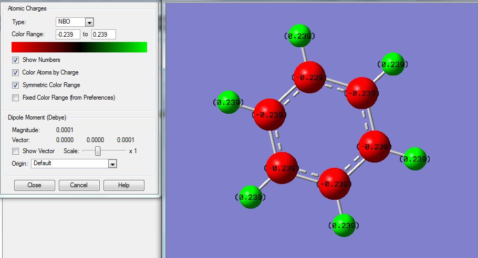Enable the Show Vector checkbox

[16, 151]
